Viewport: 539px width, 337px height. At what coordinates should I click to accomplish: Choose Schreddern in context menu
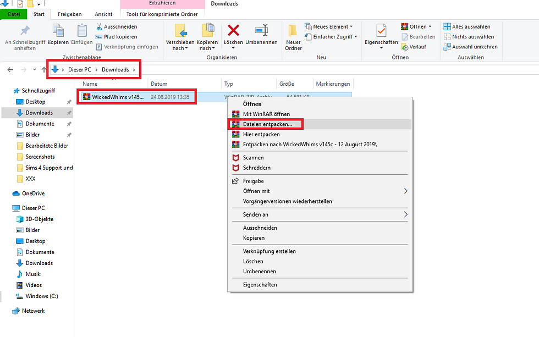pos(257,168)
